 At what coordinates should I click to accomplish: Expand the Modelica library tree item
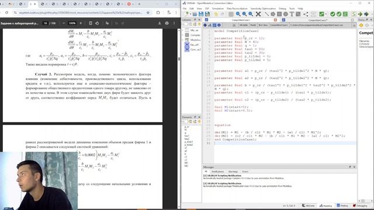(183, 40)
